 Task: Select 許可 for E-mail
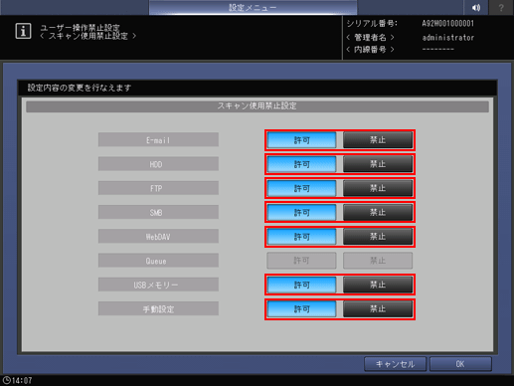(x=301, y=140)
